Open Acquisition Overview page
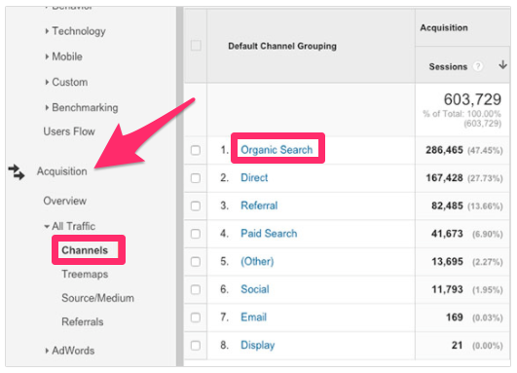517x373 pixels. click(x=65, y=201)
